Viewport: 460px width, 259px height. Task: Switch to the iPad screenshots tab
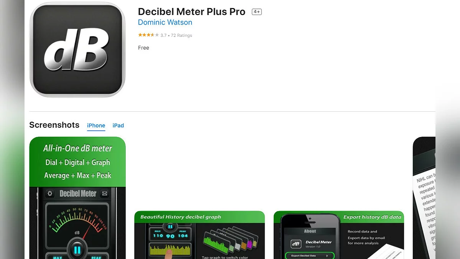(x=118, y=125)
